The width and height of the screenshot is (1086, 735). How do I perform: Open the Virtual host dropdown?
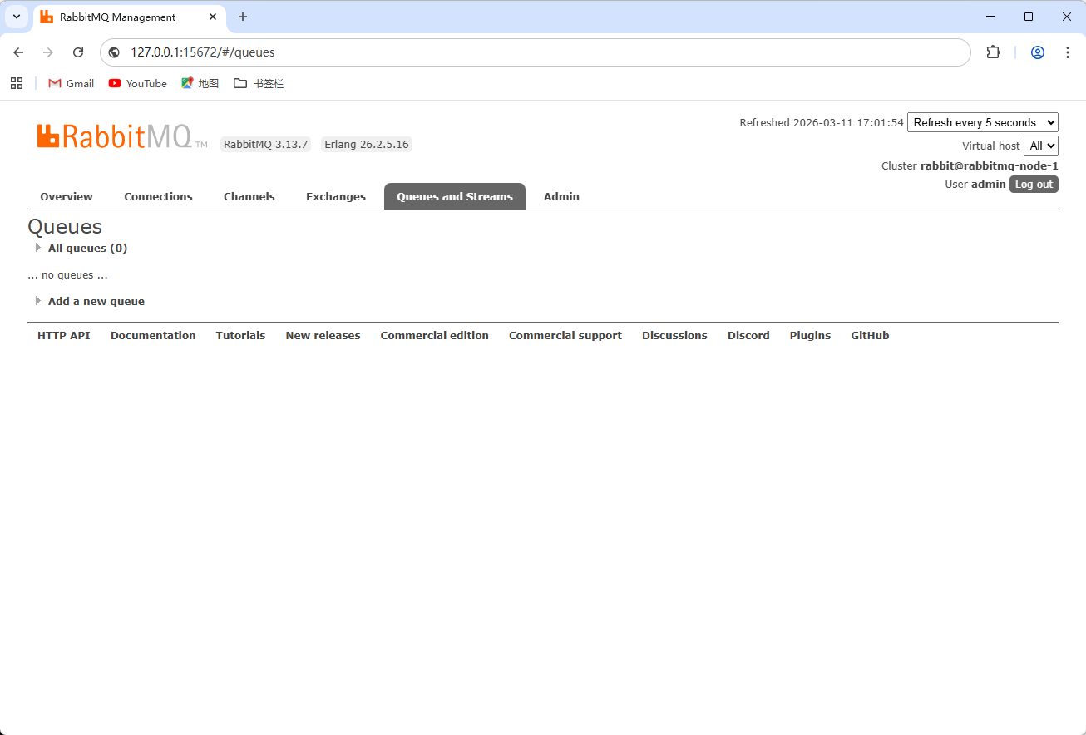click(x=1041, y=146)
